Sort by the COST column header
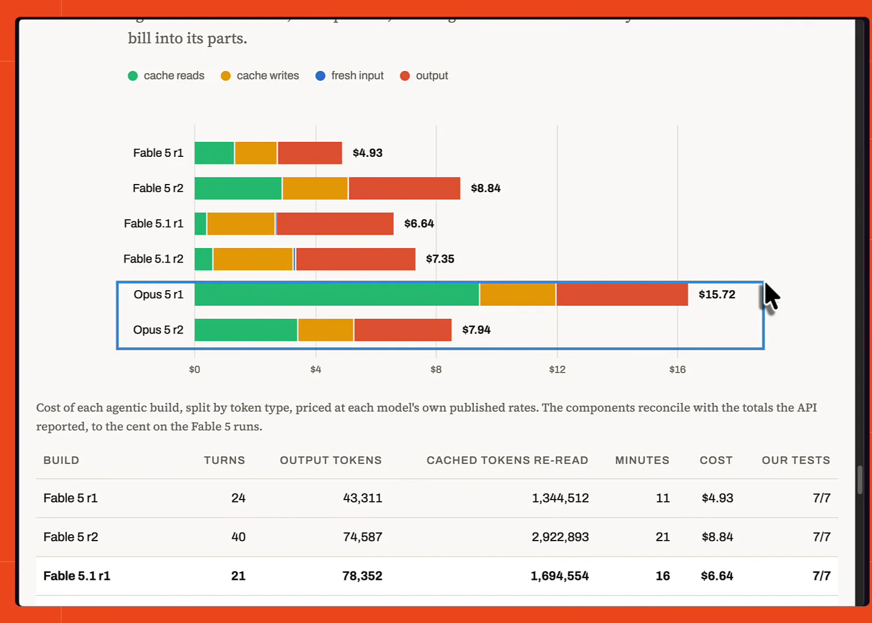This screenshot has height=623, width=872. click(716, 460)
